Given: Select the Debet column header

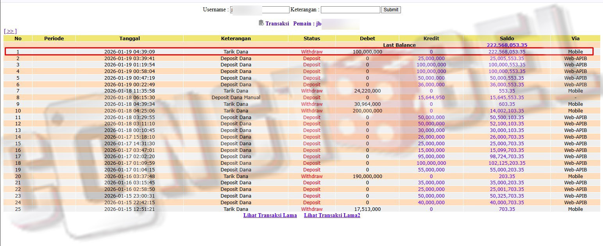Looking at the screenshot, I should 367,38.
